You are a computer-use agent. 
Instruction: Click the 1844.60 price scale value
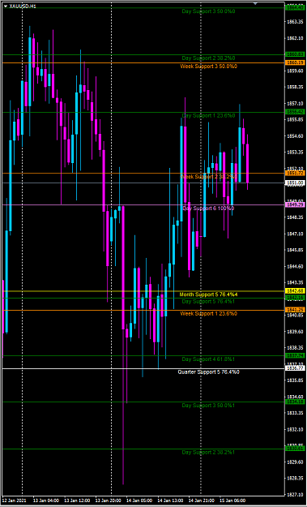[296, 266]
